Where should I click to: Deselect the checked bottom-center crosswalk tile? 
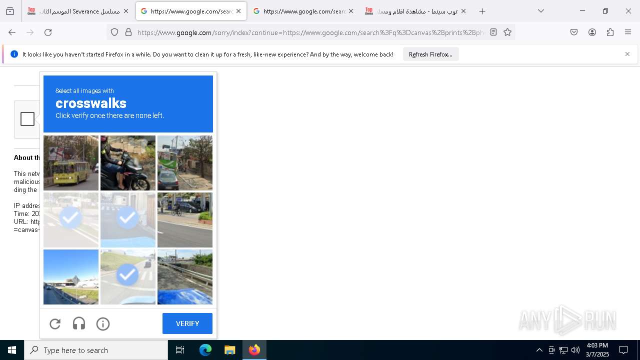click(x=128, y=277)
